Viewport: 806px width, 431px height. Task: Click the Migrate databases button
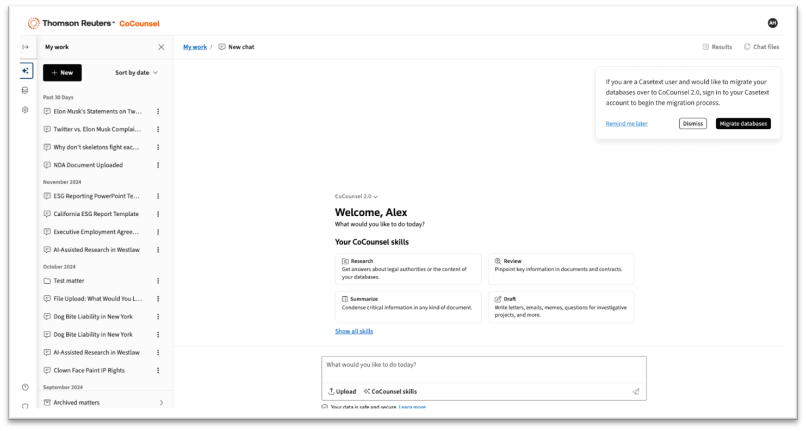coord(743,123)
